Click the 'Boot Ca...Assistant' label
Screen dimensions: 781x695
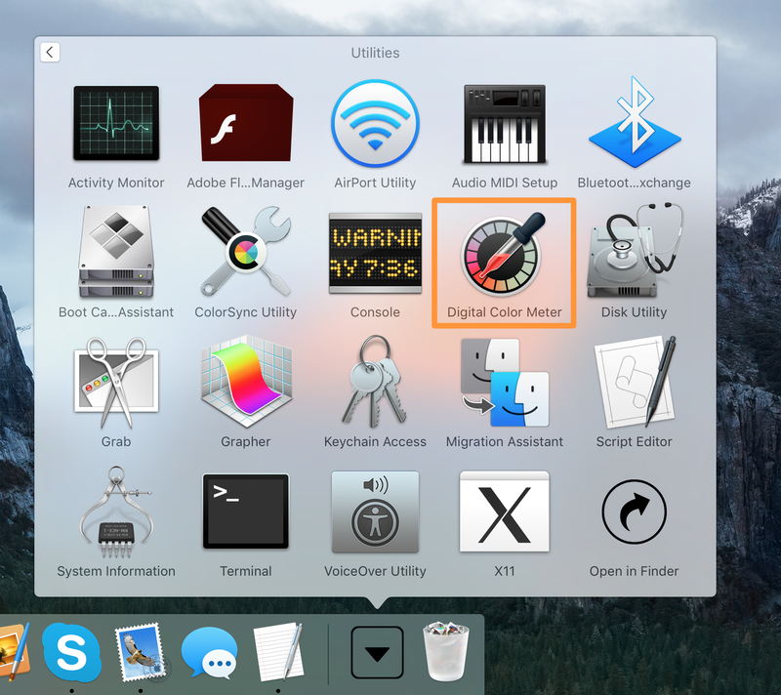(x=116, y=312)
